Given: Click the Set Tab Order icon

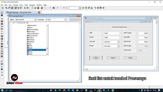Looking at the screenshot, I should click(3, 8).
